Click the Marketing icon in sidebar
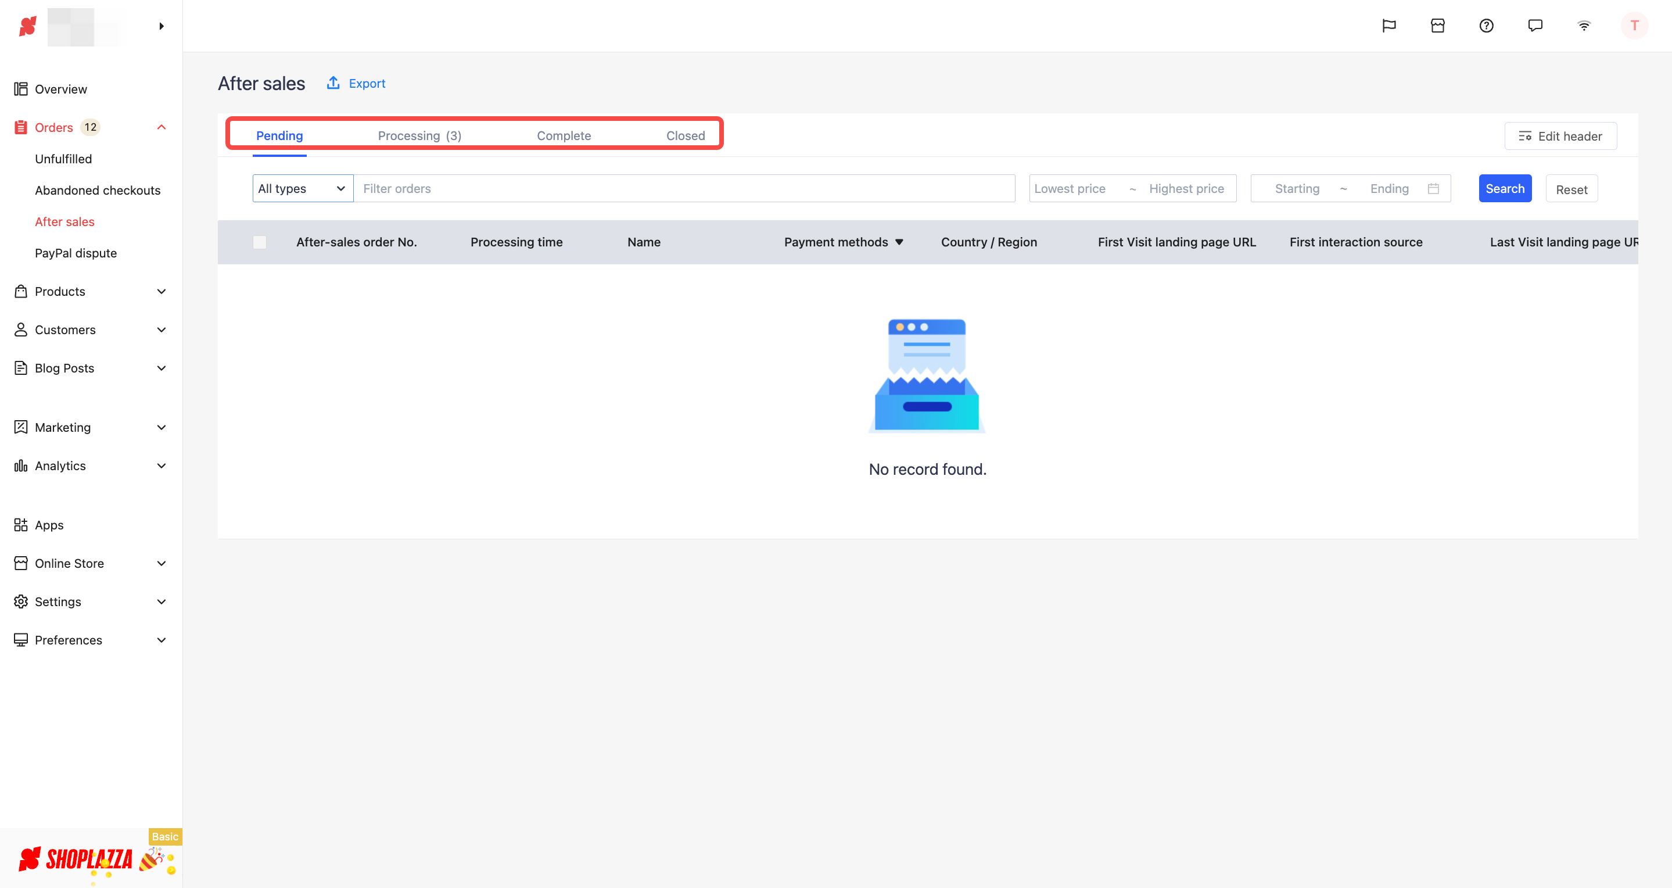This screenshot has height=888, width=1672. click(x=21, y=427)
